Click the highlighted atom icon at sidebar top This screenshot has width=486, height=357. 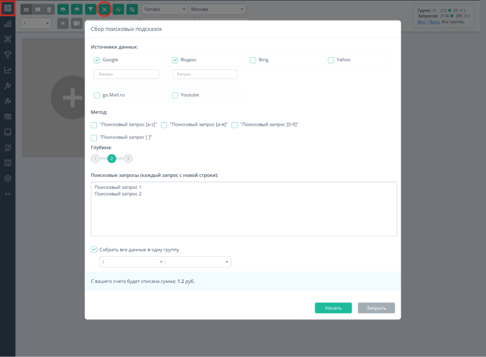tap(8, 8)
